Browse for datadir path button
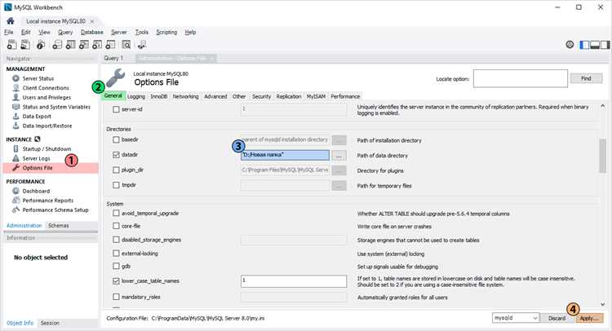This screenshot has height=331, width=612. point(339,155)
